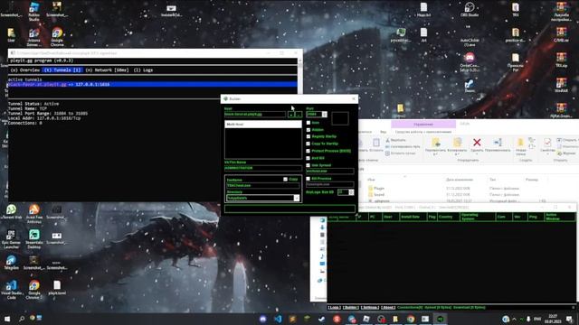Toggle the Protect Process [BSOD] checkbox
This screenshot has height=325, width=579.
tap(308, 151)
